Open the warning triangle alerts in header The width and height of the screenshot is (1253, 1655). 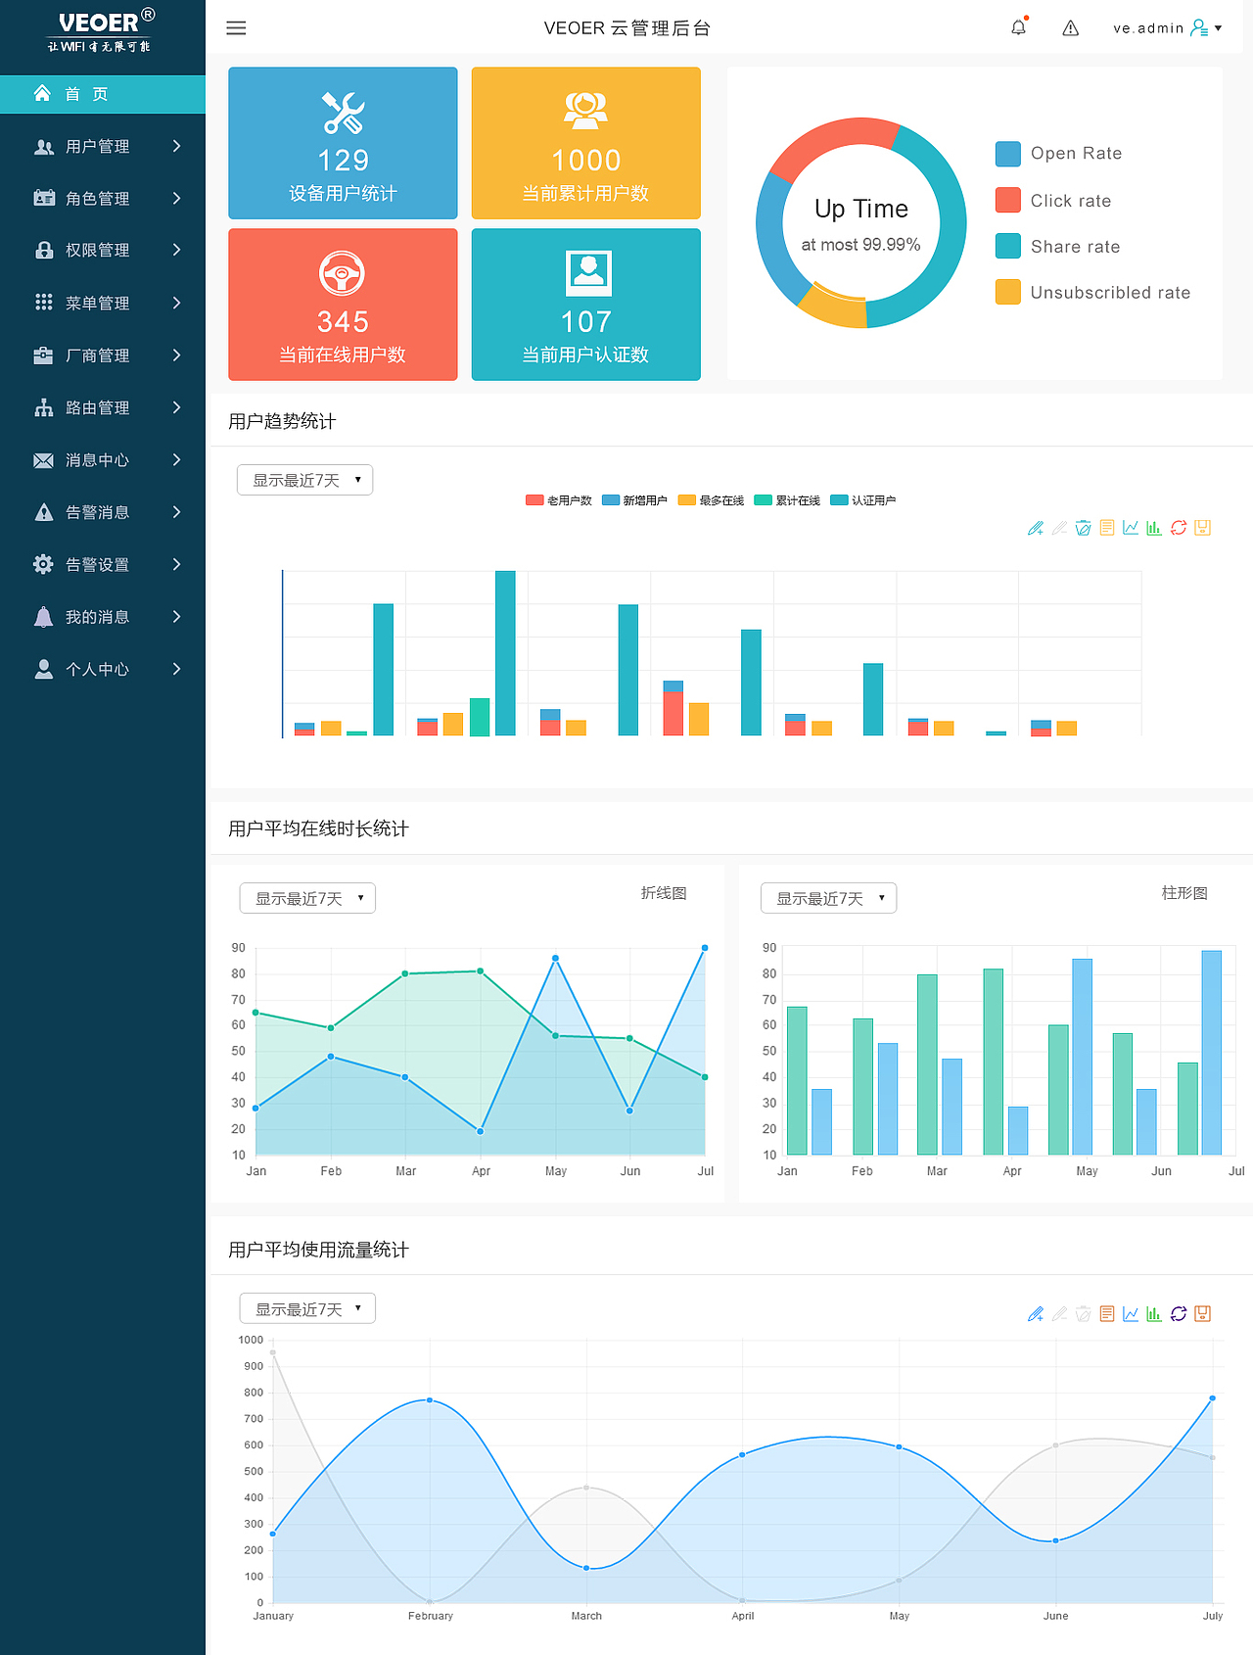1071,28
